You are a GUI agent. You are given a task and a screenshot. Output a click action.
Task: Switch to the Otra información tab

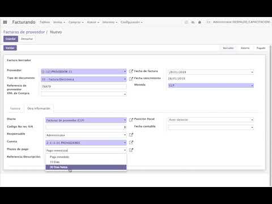(39, 108)
